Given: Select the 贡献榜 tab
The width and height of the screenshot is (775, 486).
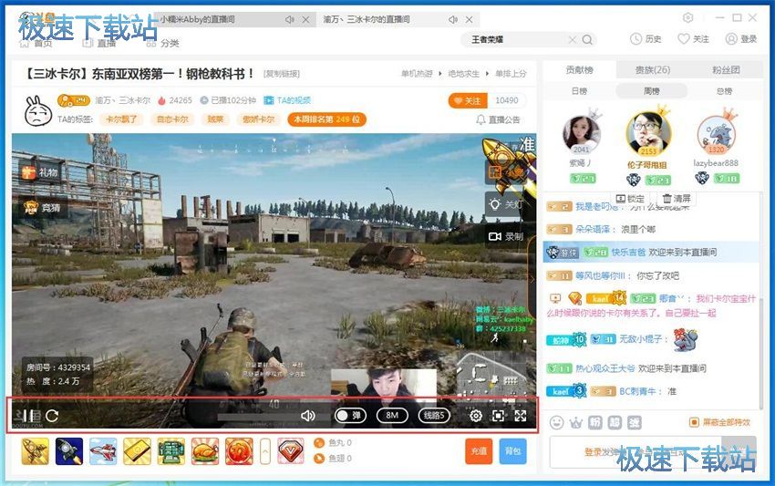Looking at the screenshot, I should pyautogui.click(x=579, y=69).
